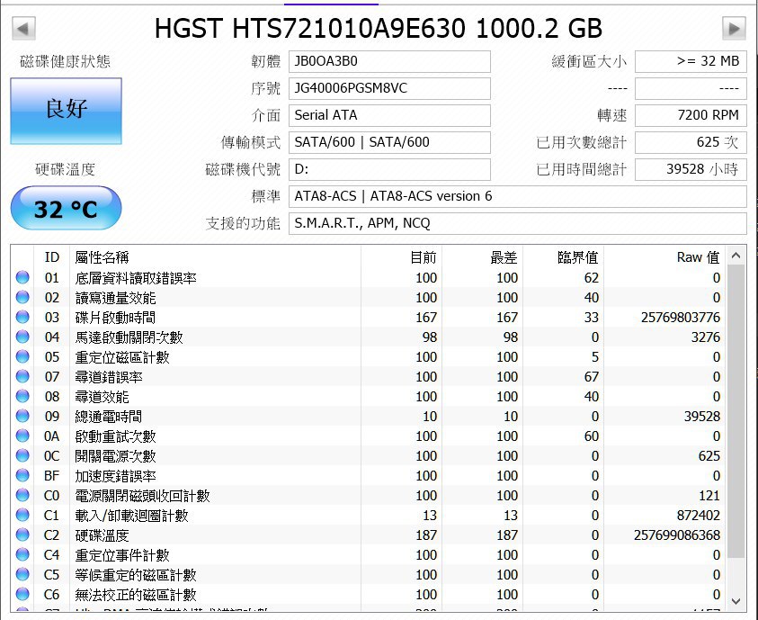Click status orb for attribute C4 重定位事件計數
Screen dimensions: 758x620
(x=22, y=555)
